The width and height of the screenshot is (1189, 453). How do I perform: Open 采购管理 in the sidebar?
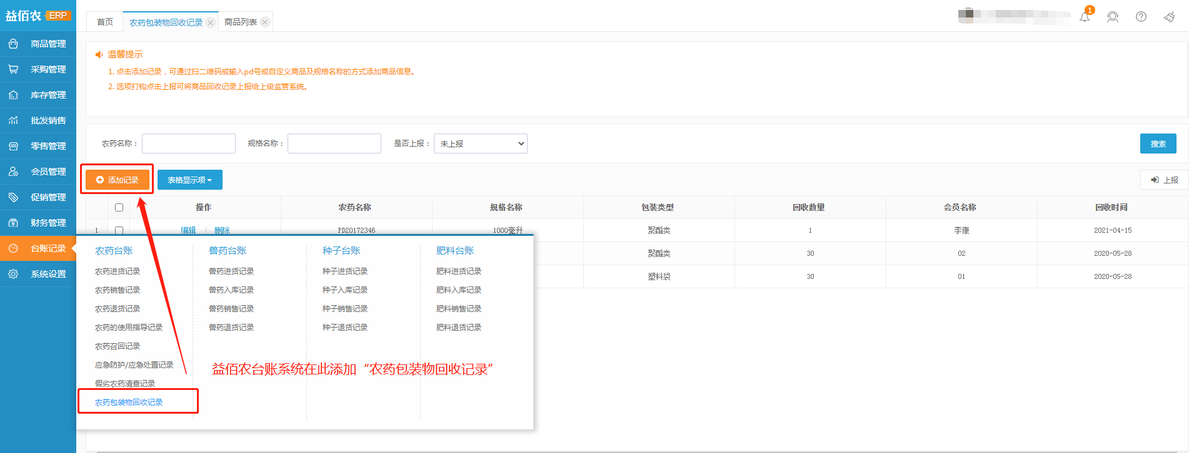(38, 69)
